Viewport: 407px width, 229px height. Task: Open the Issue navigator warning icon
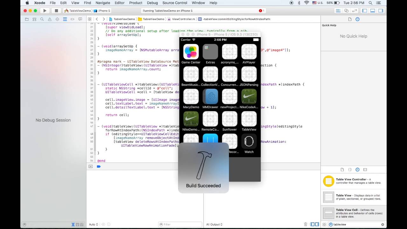[50, 19]
